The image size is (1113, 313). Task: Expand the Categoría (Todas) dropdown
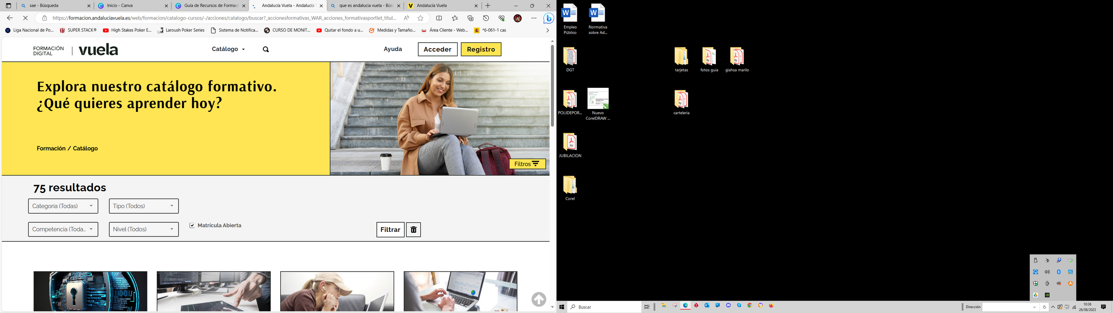pos(63,206)
